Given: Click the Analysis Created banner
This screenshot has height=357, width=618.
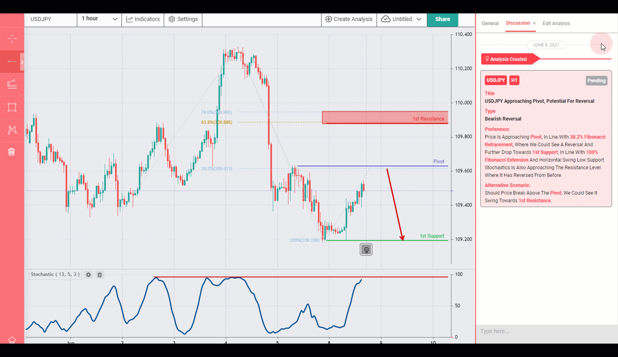Looking at the screenshot, I should click(508, 59).
